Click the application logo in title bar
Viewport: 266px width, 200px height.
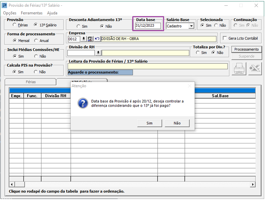pyautogui.click(x=4, y=5)
